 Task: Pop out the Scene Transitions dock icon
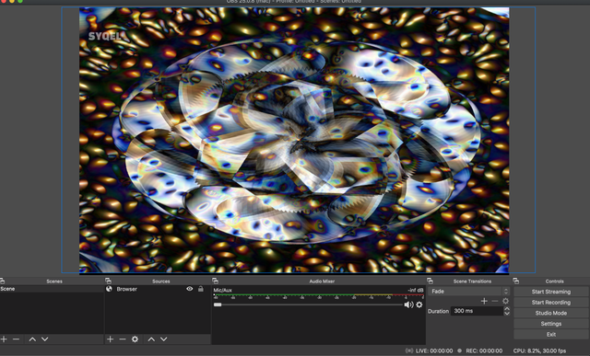(431, 281)
